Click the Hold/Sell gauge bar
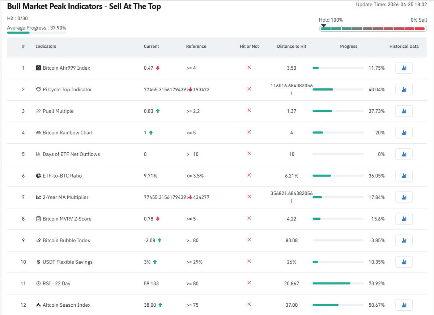 [373, 29]
